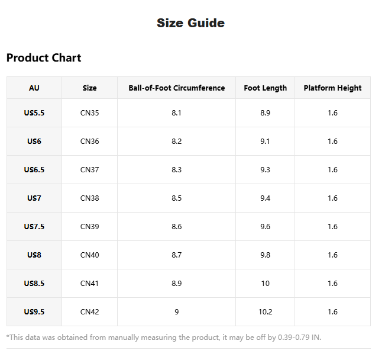Screen dimensions: 372x360
Task: Click the US7 row label
Action: pos(34,198)
